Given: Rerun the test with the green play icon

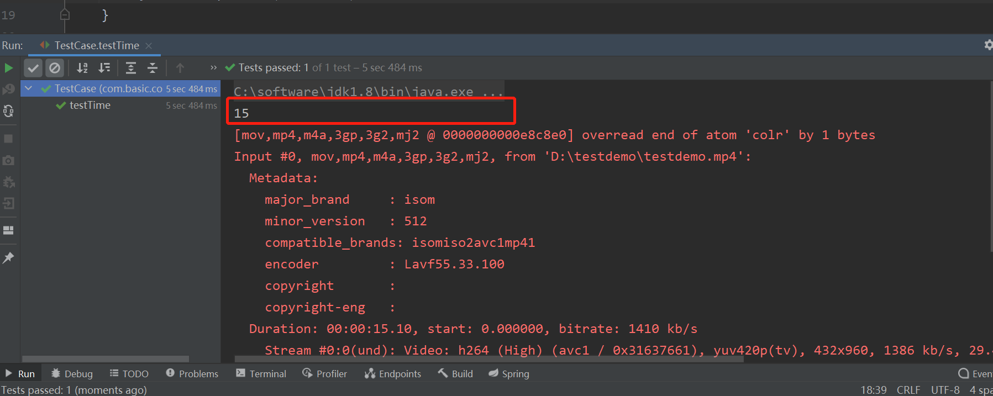Looking at the screenshot, I should (x=8, y=68).
